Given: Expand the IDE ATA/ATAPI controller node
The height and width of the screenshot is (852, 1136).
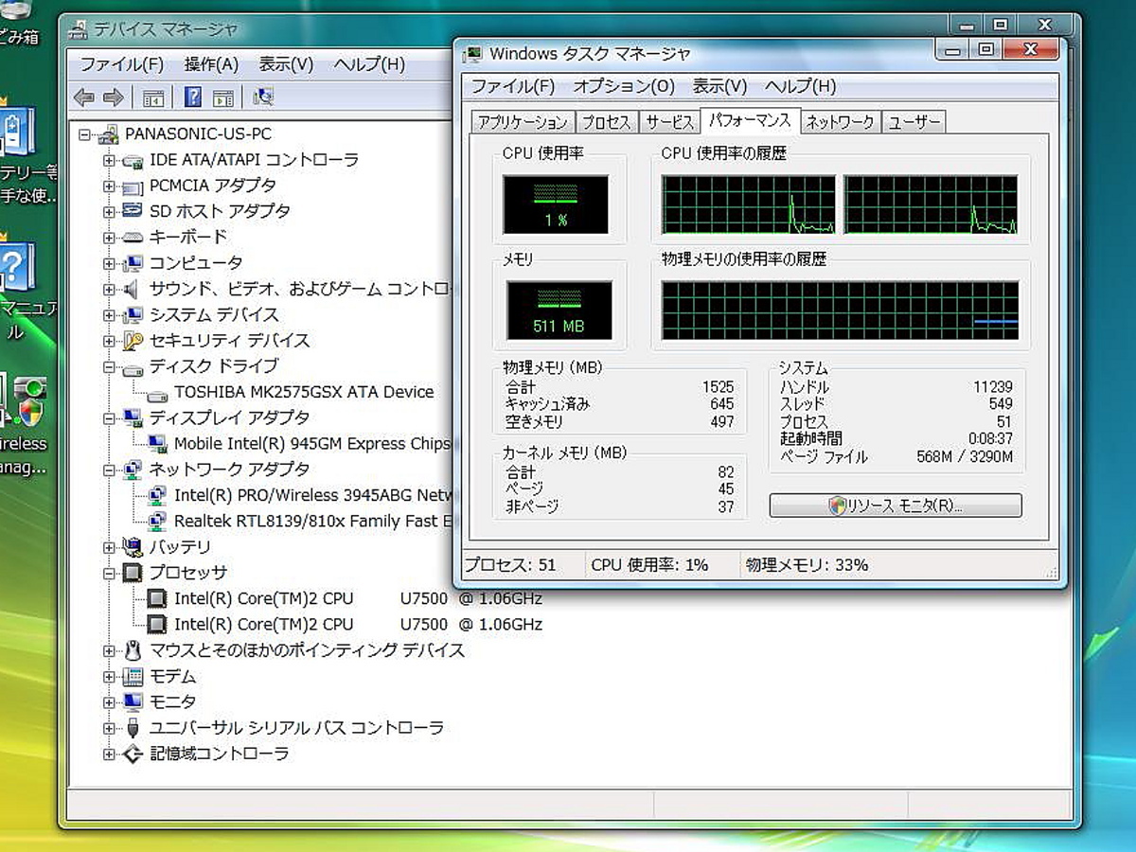Looking at the screenshot, I should coord(110,160).
